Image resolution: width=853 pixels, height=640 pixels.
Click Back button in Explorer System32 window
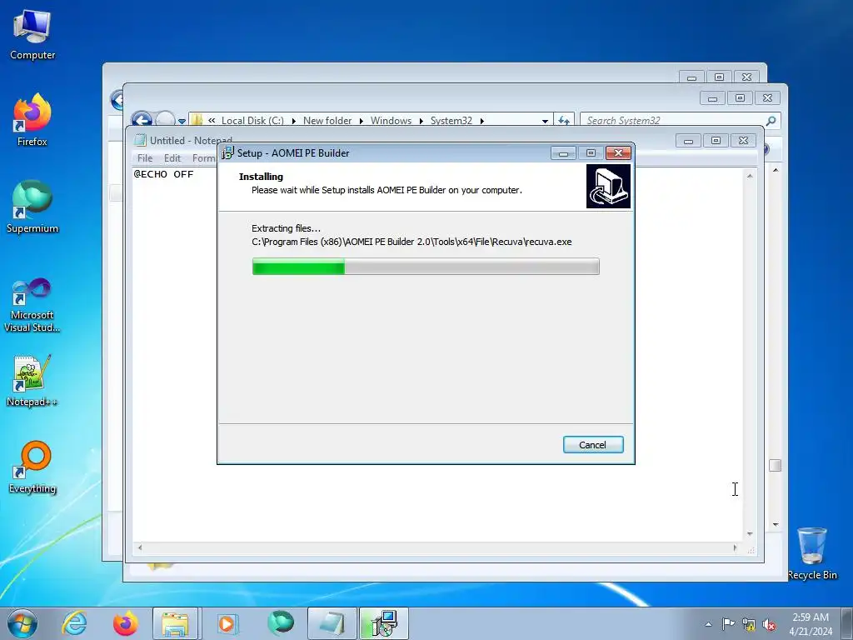click(x=142, y=119)
